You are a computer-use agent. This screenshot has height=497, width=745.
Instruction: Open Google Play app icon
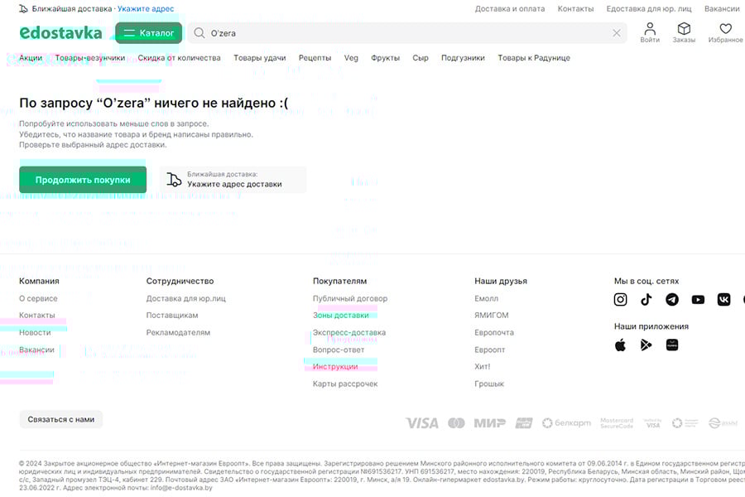coord(646,345)
